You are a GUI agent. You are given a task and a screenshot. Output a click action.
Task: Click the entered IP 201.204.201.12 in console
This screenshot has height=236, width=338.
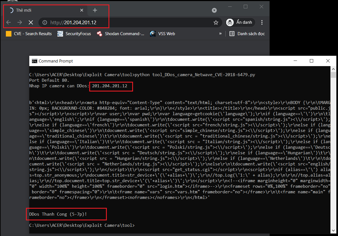[x=110, y=86]
